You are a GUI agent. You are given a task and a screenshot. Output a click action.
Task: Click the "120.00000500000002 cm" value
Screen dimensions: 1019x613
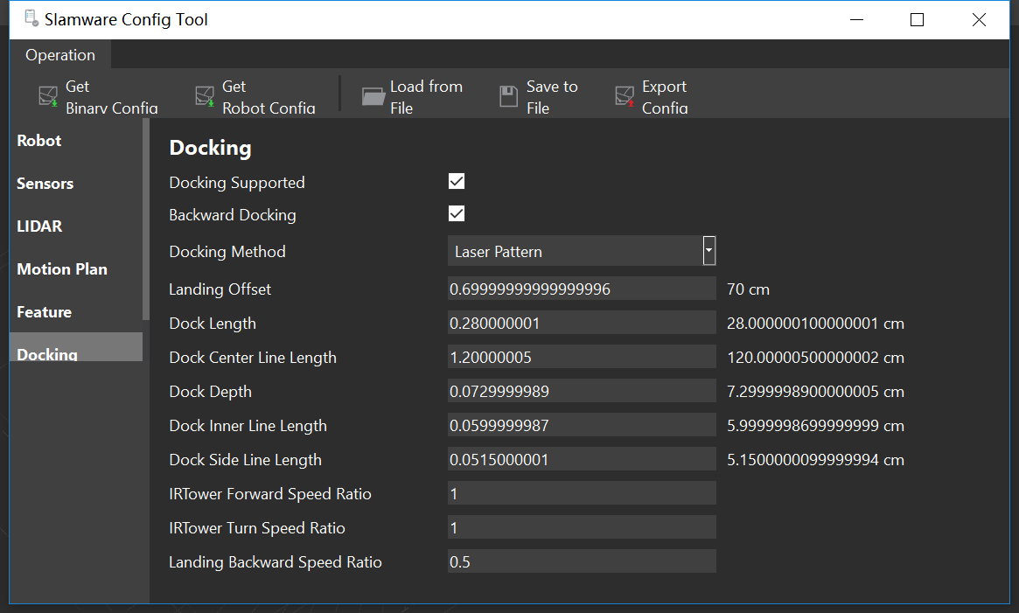815,358
